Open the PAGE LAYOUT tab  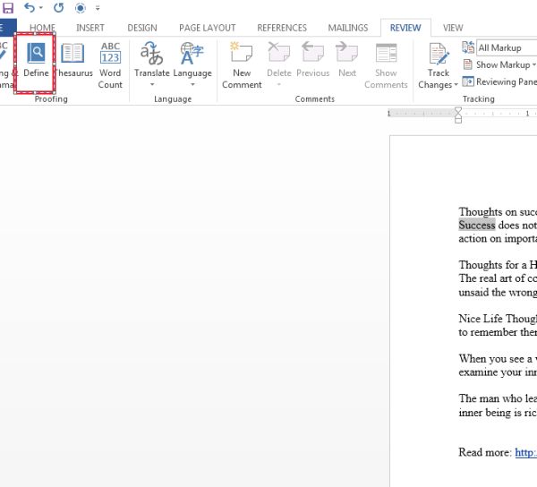[x=208, y=28]
